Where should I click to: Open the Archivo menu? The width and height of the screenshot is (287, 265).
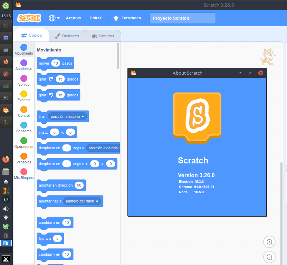tap(74, 18)
